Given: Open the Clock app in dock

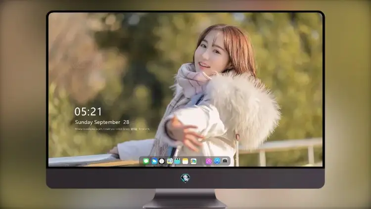Looking at the screenshot, I should tap(162, 161).
